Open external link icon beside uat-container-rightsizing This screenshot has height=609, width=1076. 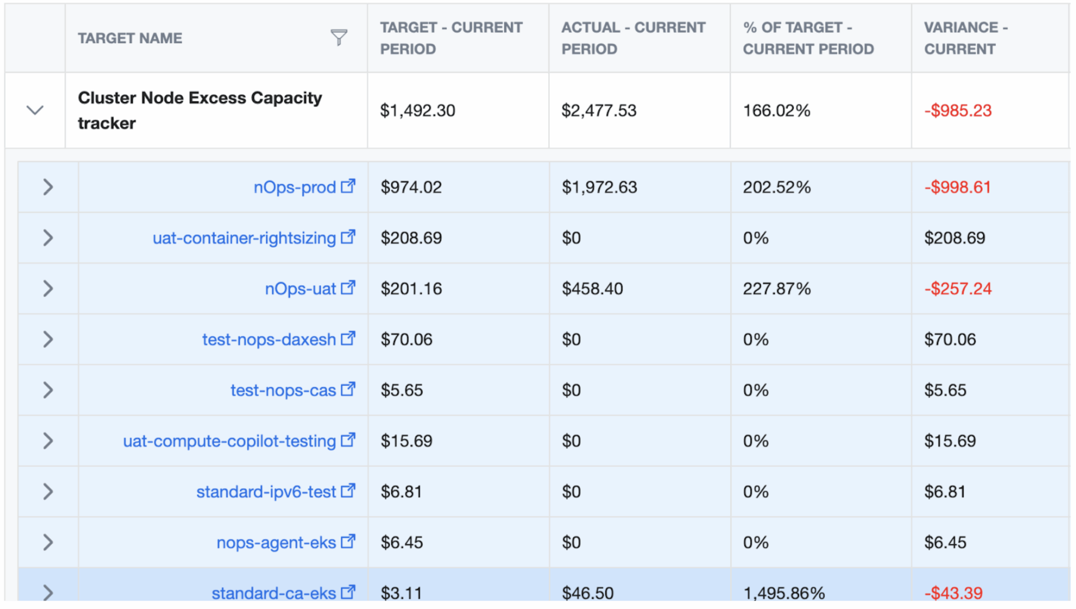(348, 237)
